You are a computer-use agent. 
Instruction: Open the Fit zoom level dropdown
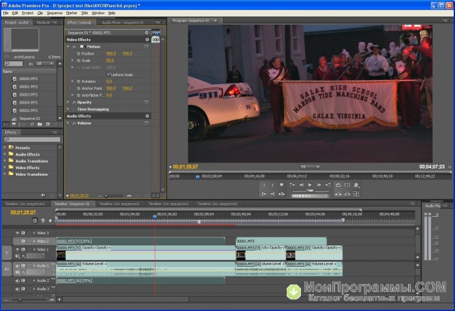point(310,167)
